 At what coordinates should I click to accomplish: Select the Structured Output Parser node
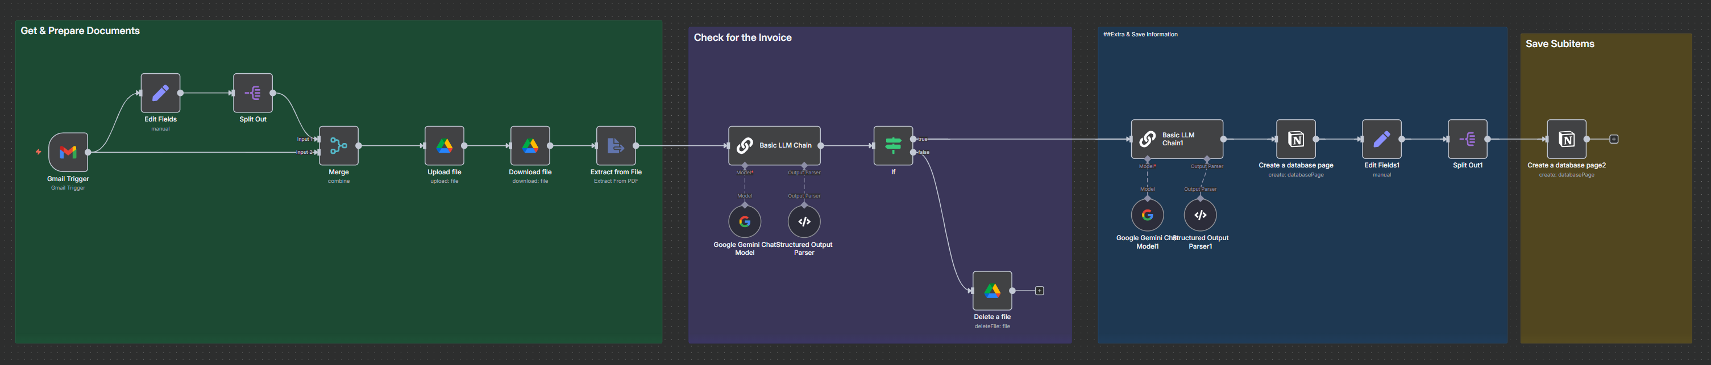804,221
